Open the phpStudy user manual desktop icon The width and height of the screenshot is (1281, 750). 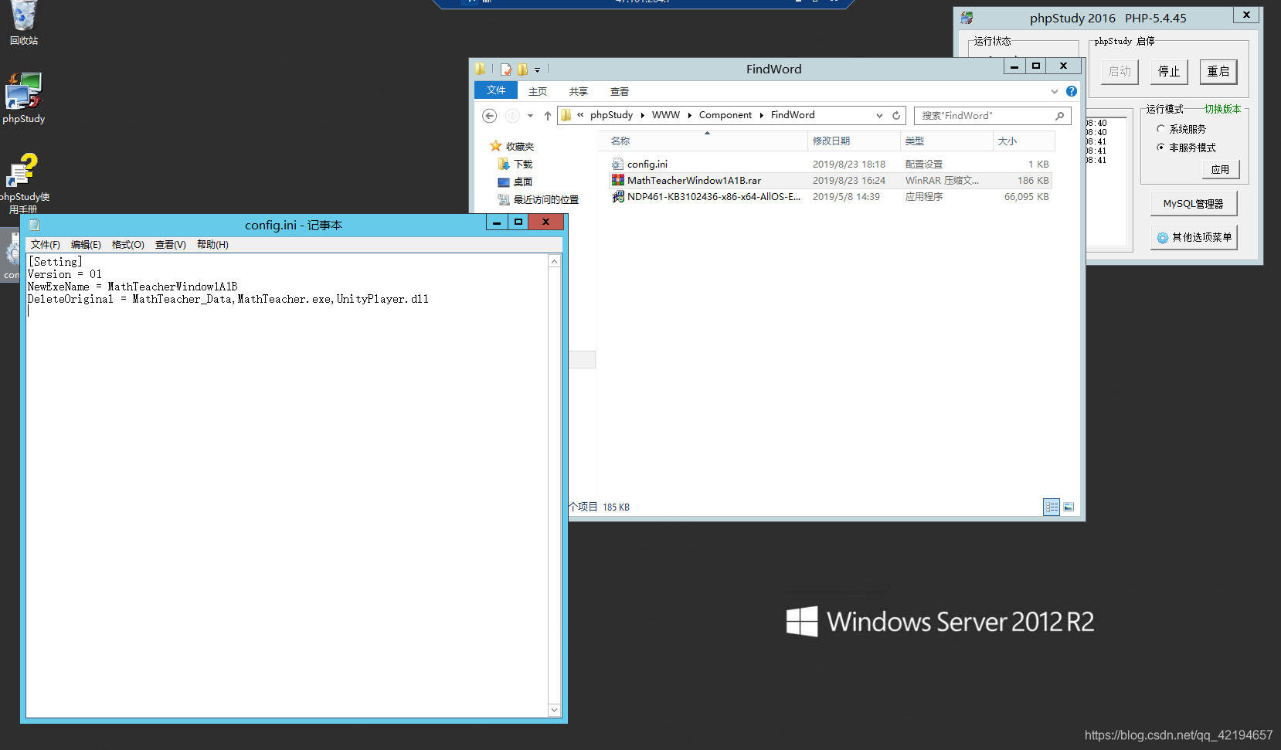coord(23,184)
